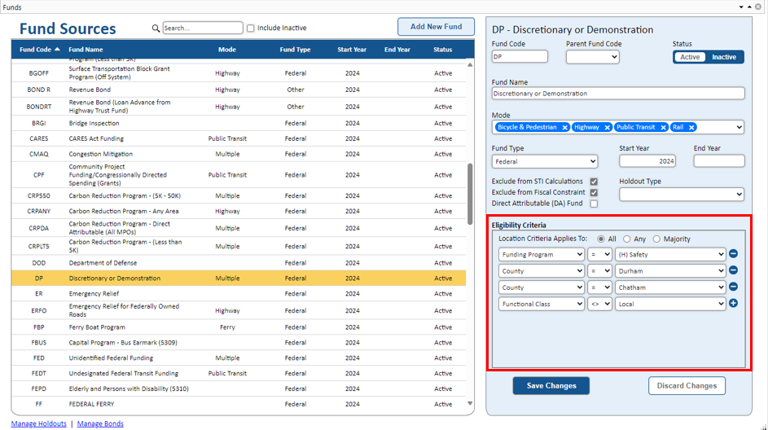
Task: Click the Start Year field
Action: [x=647, y=161]
